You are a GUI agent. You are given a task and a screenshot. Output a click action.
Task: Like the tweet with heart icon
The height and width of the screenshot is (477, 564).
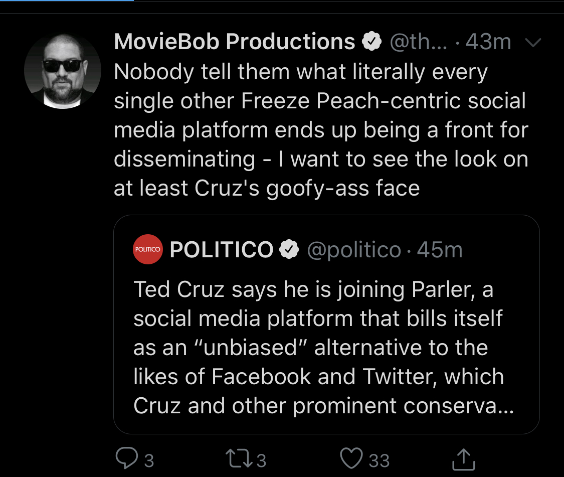point(351,458)
